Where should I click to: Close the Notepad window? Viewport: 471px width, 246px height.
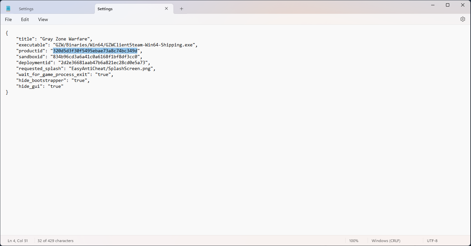coord(463,5)
